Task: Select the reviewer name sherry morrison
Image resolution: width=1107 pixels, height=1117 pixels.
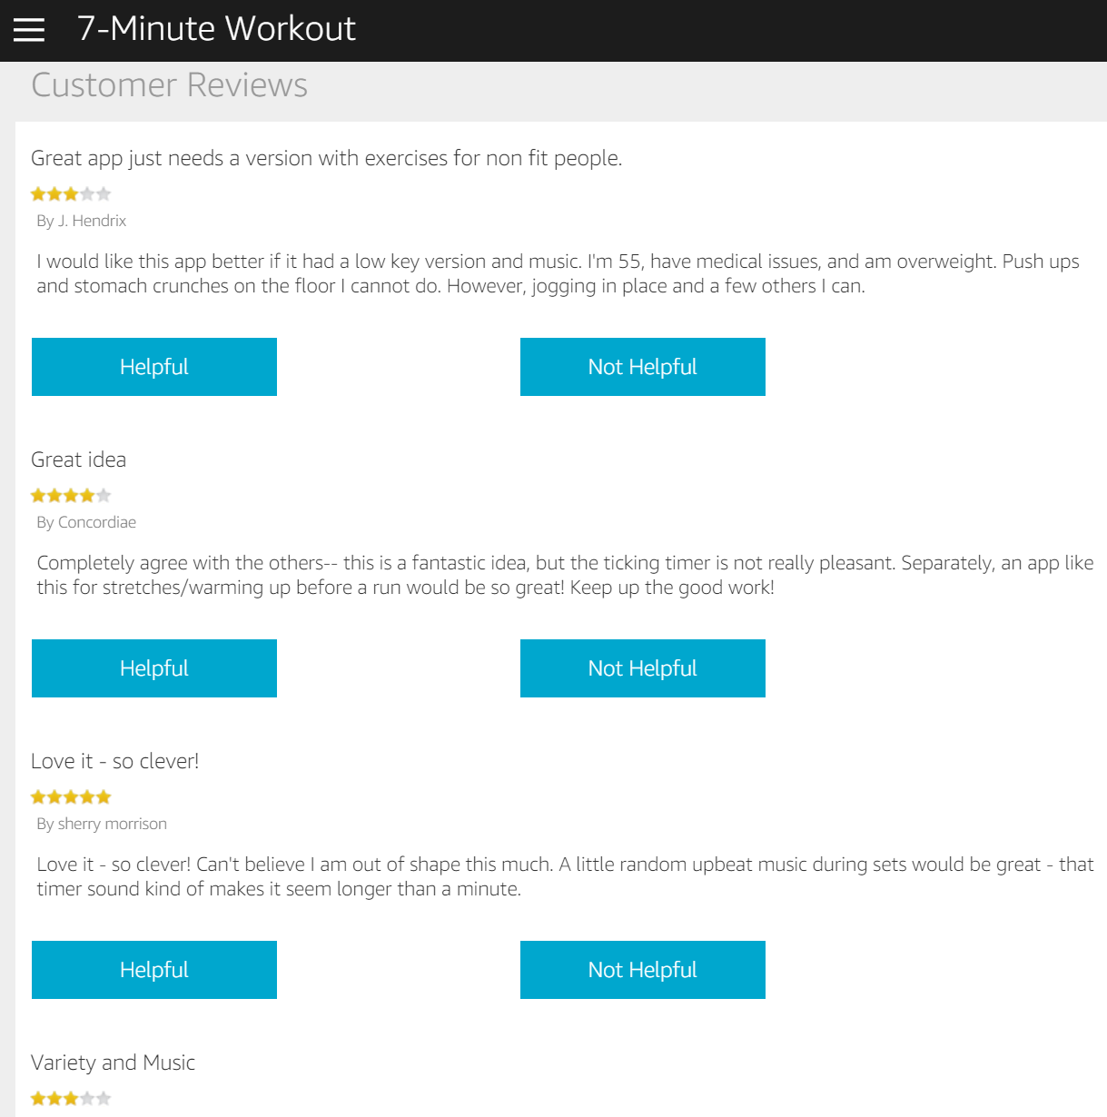Action: (x=102, y=824)
